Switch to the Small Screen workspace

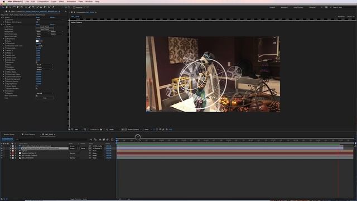pos(298,7)
